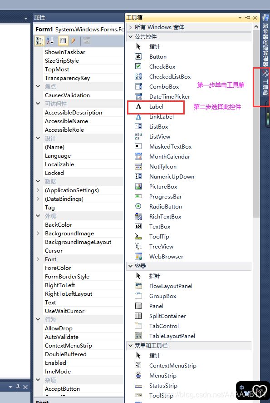
Task: Sort properties alphabetically
Action: pyautogui.click(x=50, y=41)
